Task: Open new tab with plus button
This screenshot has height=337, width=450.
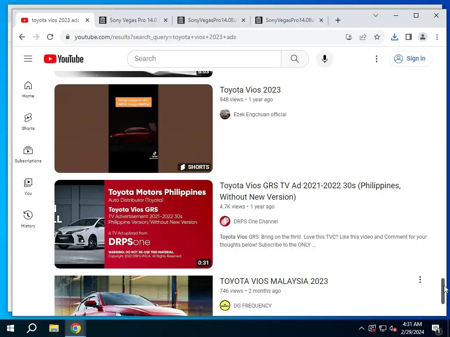Action: click(338, 20)
